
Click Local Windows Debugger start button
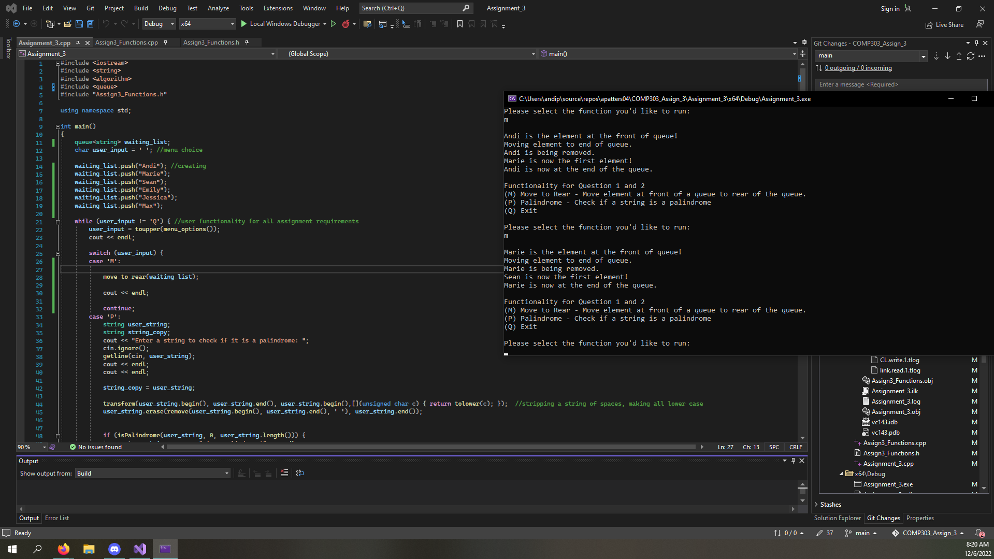click(x=280, y=24)
